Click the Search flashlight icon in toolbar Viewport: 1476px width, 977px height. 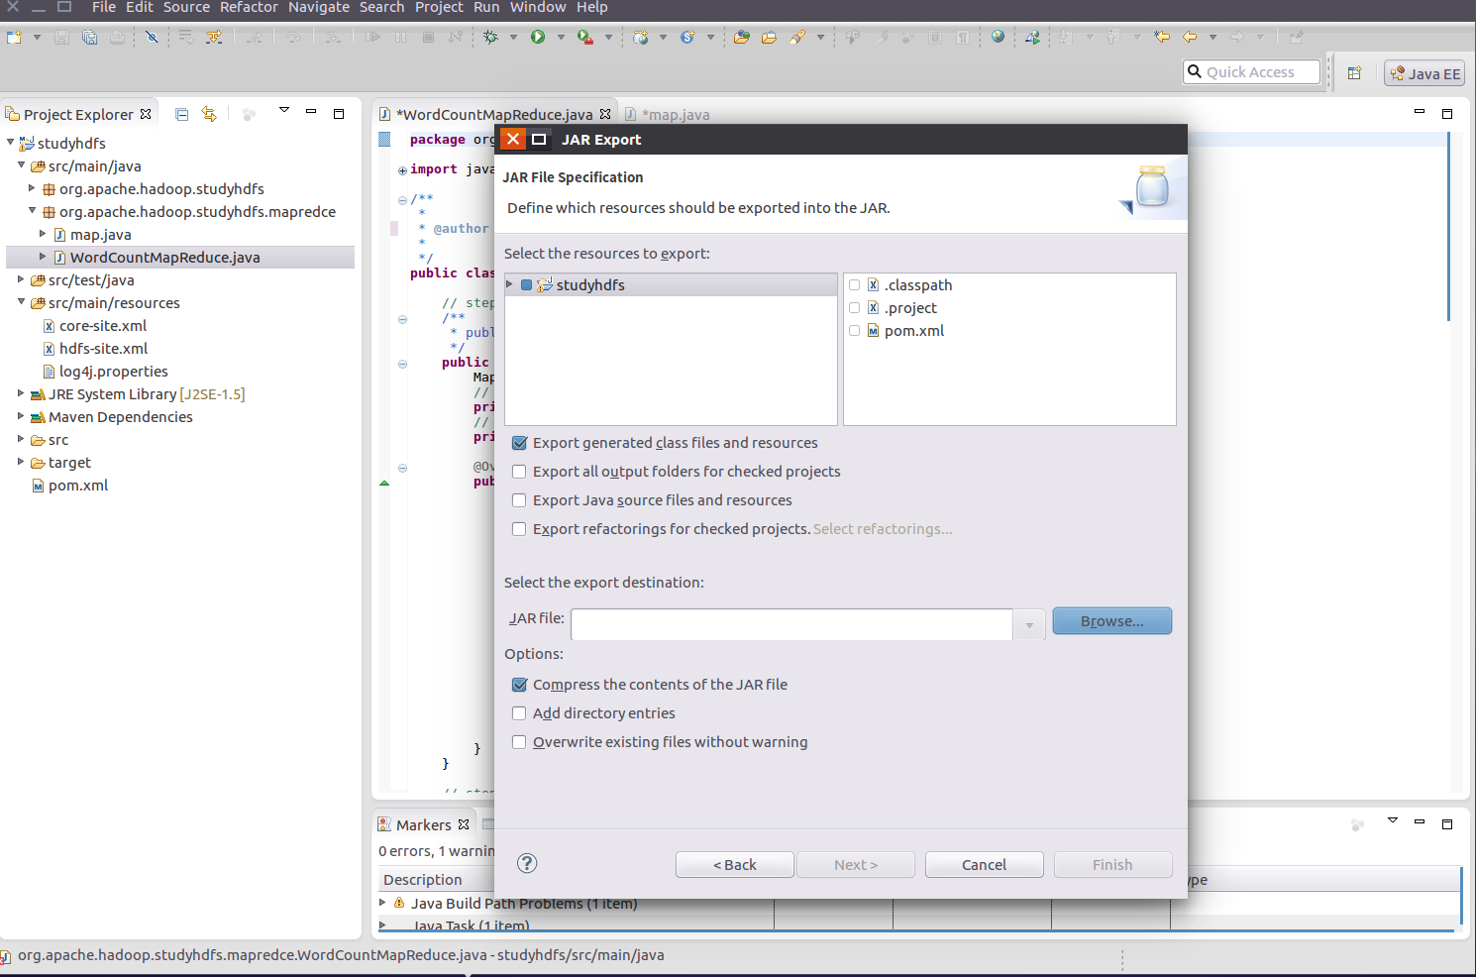[797, 37]
